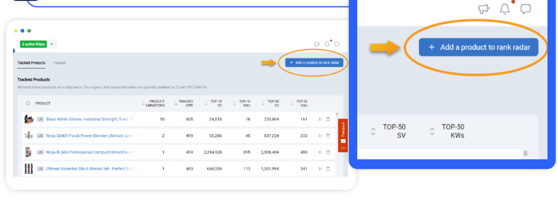Click the 0 active filters badge
558x199 pixels.
tap(34, 44)
